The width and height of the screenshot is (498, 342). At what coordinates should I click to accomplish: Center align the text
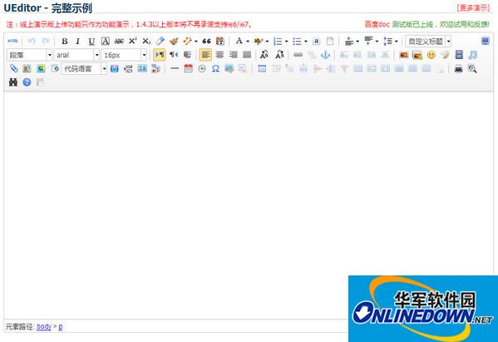click(x=219, y=55)
